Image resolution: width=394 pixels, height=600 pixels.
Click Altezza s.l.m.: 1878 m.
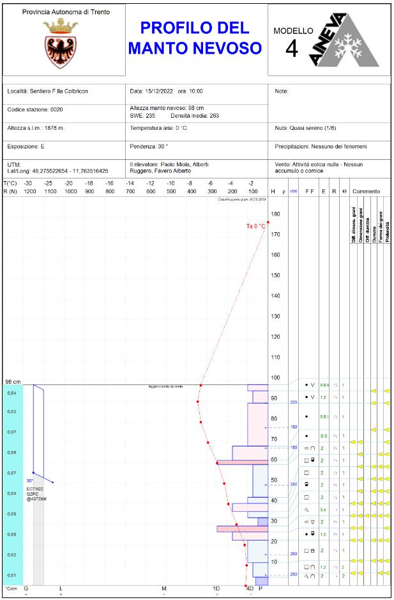(36, 128)
